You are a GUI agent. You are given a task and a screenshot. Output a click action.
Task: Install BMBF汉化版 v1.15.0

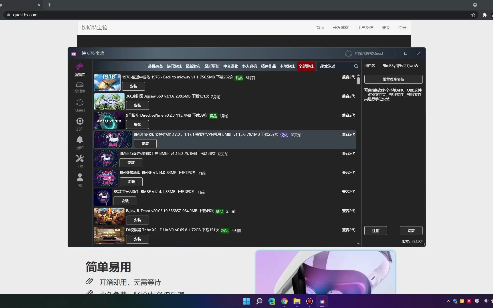145,143
